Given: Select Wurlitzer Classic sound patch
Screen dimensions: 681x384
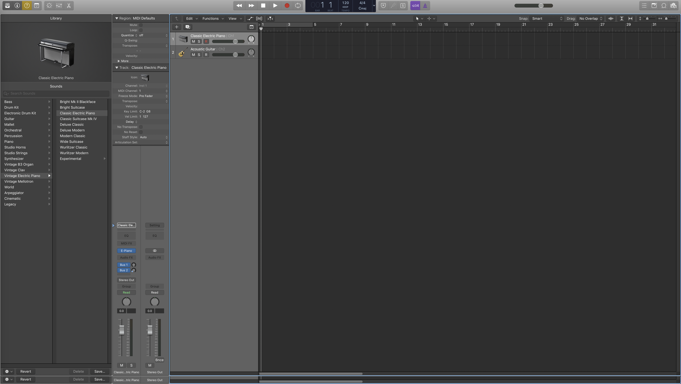Looking at the screenshot, I should coord(73,147).
